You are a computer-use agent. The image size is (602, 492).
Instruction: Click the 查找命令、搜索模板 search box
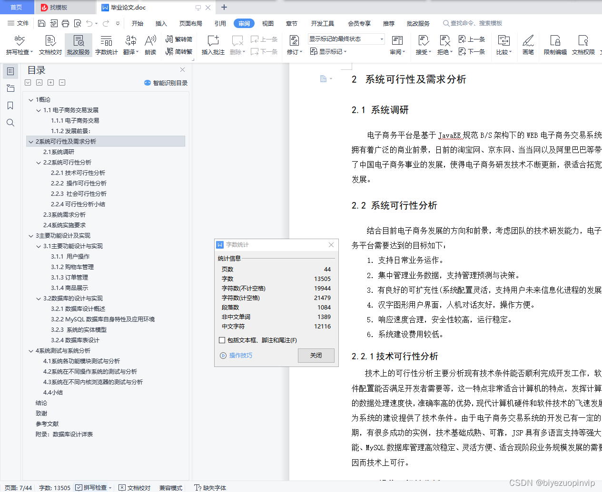[x=473, y=23]
